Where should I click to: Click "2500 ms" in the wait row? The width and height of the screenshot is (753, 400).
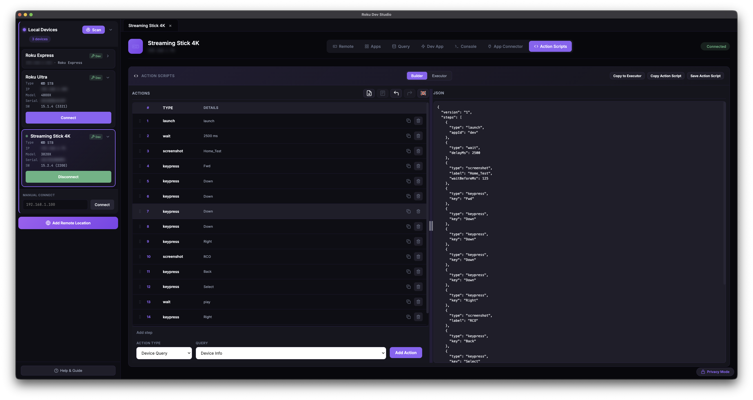click(211, 136)
